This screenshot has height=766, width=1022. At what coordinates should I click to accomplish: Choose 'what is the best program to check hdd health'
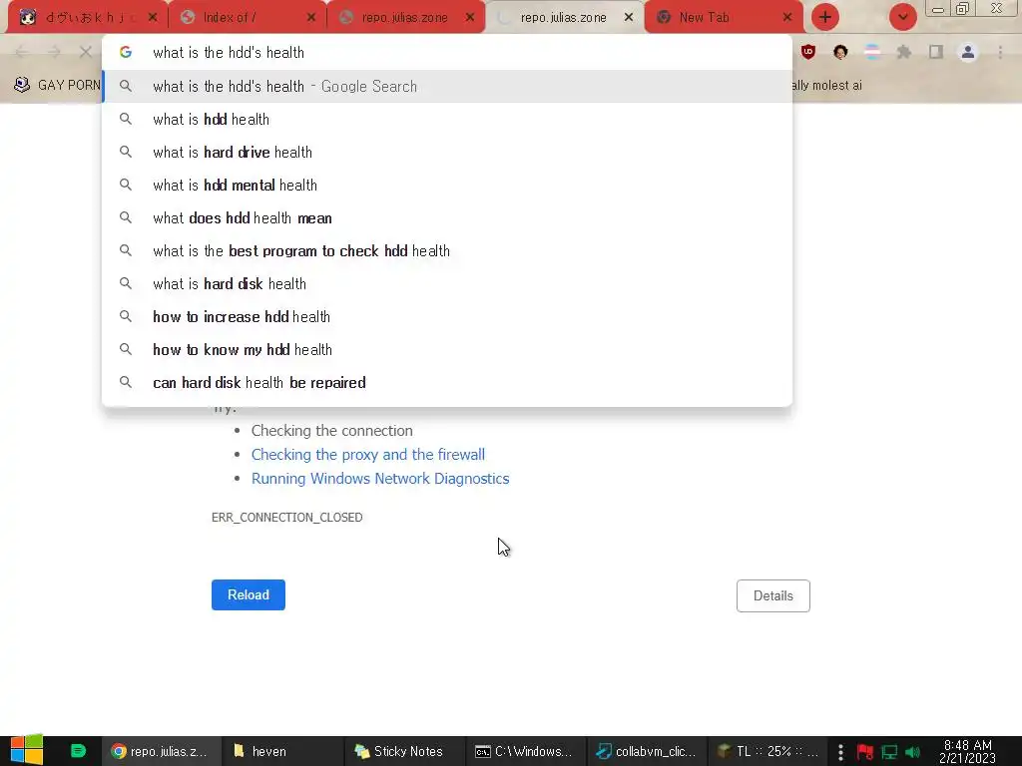[x=447, y=250]
